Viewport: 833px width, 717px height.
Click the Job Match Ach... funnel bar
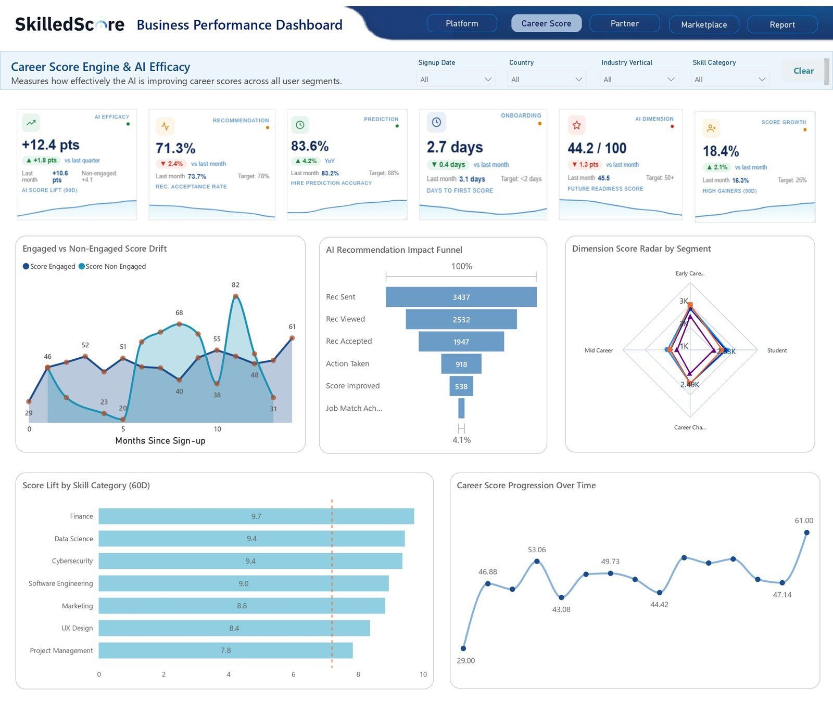click(461, 408)
